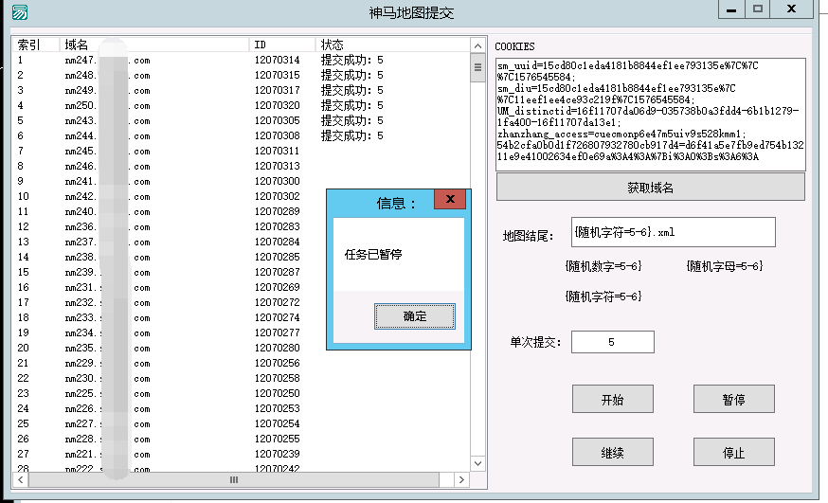Image resolution: width=828 pixels, height=503 pixels.
Task: Select row with ID 12070250
Action: 241,393
